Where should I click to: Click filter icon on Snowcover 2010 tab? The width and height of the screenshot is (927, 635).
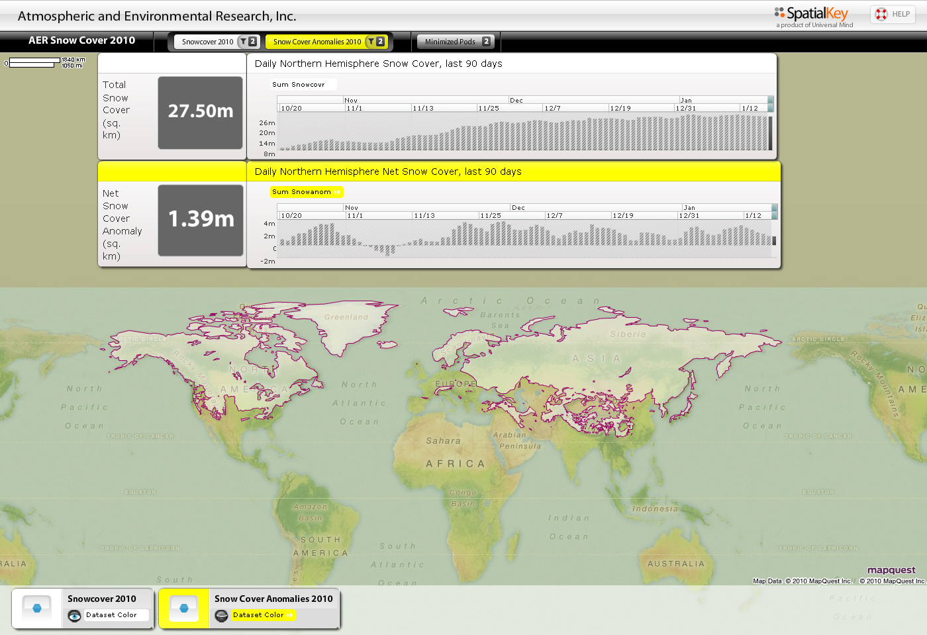[244, 42]
